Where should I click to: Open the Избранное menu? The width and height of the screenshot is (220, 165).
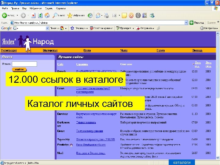36,8
